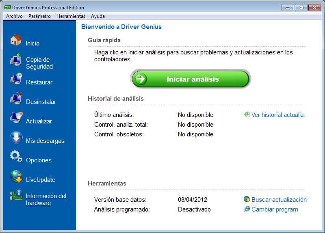Click the hardware information board icon

16,195
